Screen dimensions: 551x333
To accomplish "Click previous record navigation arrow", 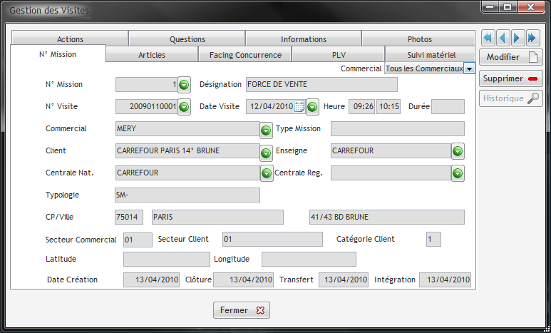I will [x=503, y=38].
